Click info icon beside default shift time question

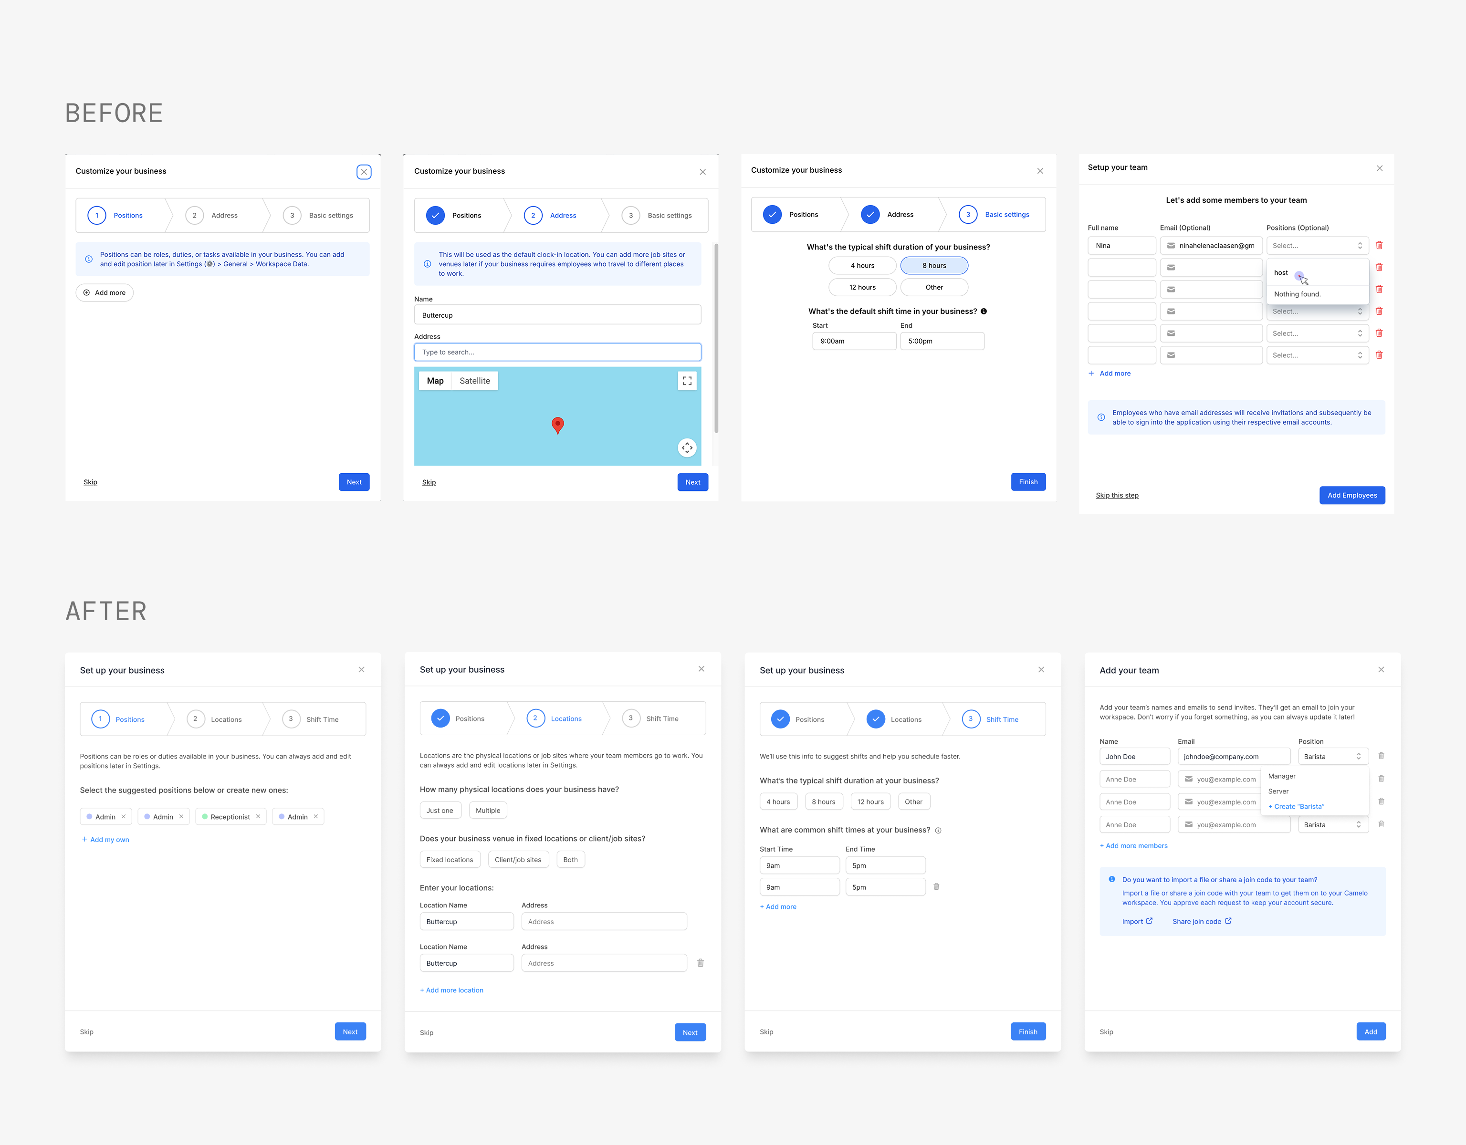(x=984, y=312)
